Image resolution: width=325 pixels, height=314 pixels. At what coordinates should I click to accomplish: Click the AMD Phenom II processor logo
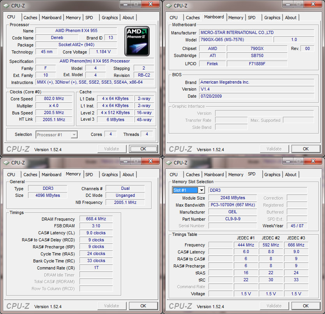137,41
